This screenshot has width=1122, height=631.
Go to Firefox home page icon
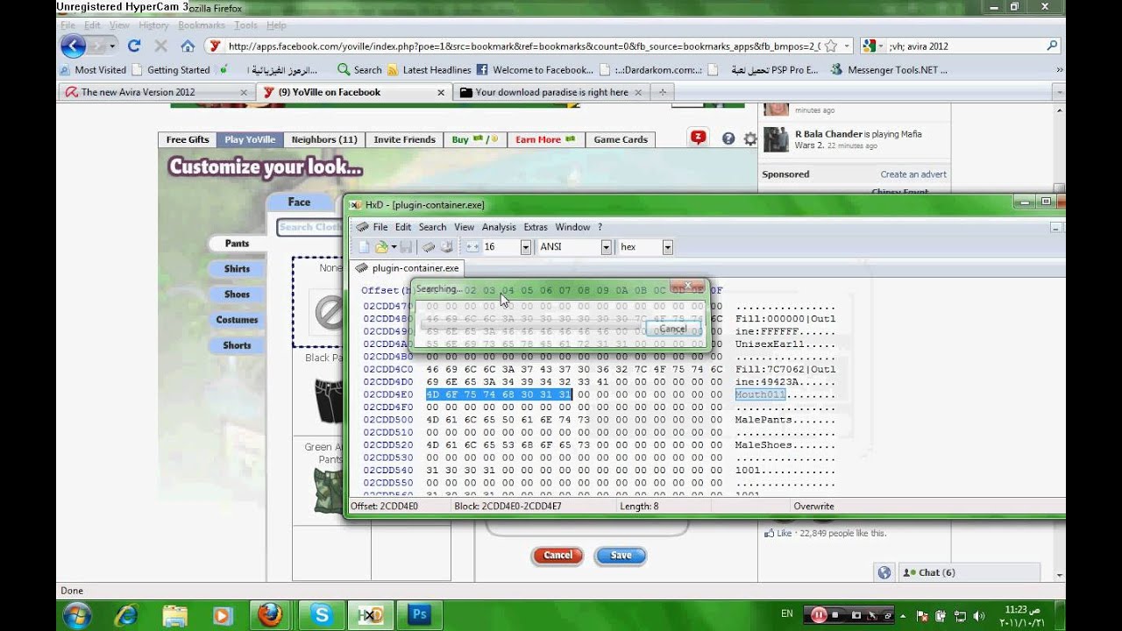pos(188,46)
